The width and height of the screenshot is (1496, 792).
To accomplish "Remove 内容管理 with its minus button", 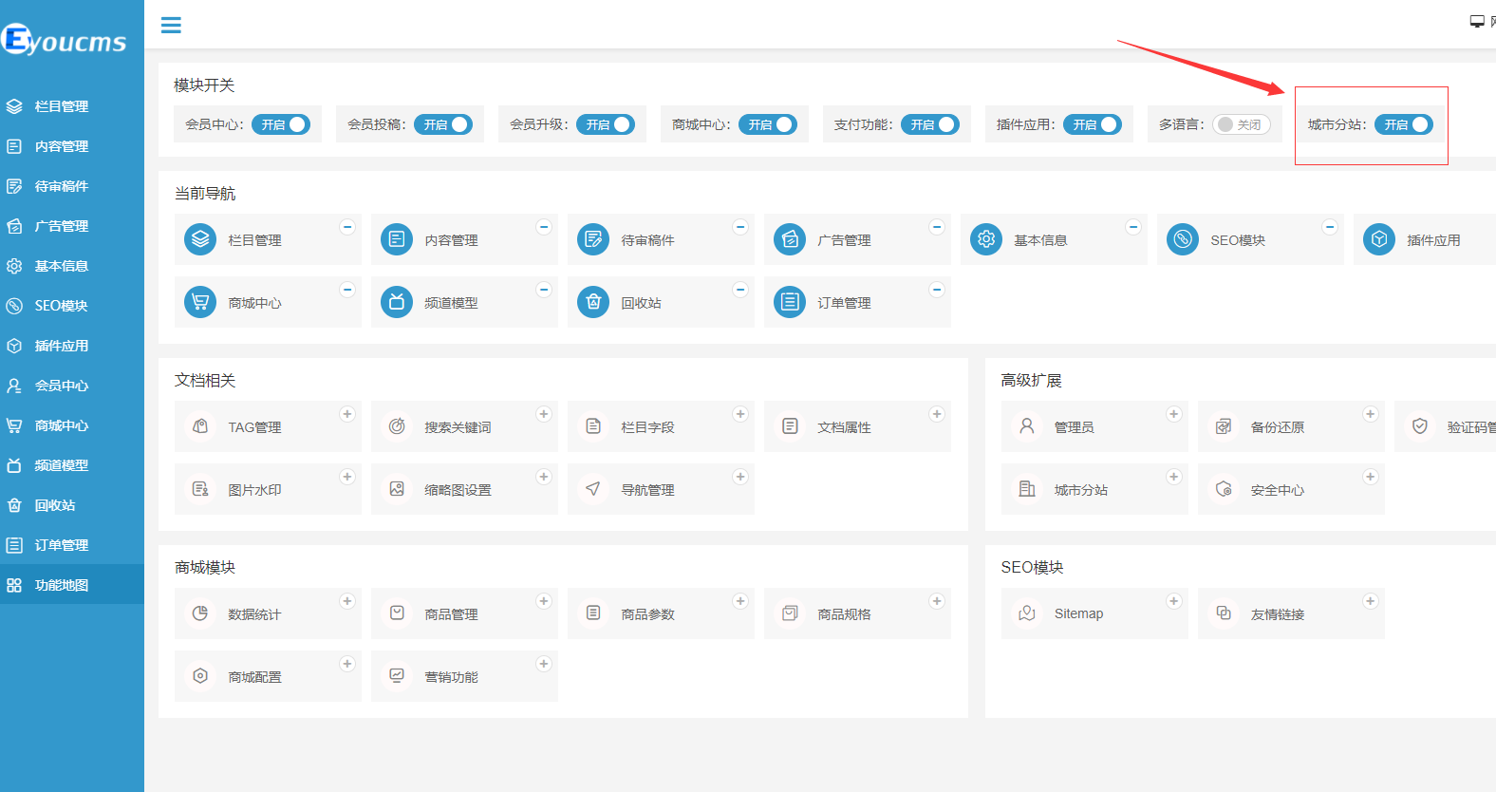I will tap(544, 227).
